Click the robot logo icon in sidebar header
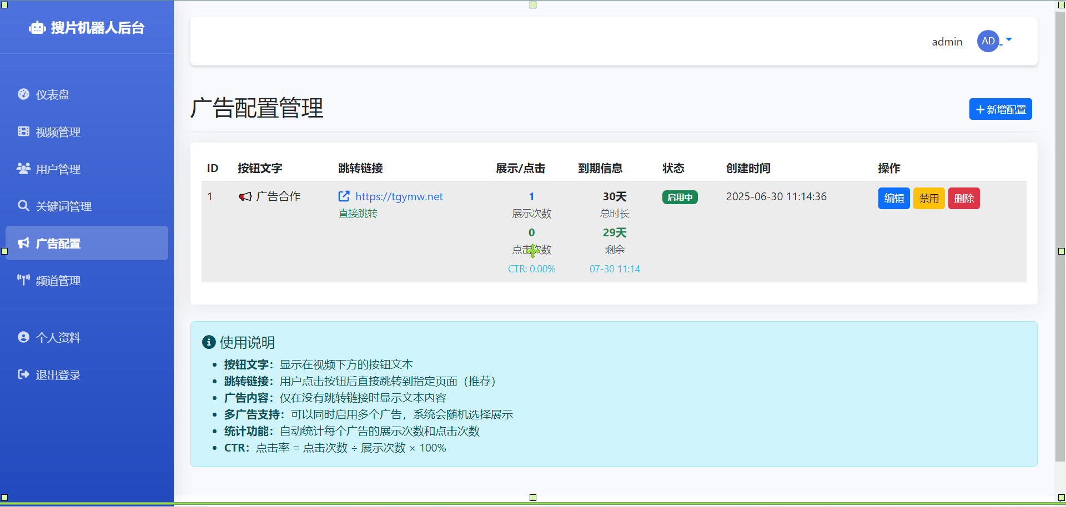Screen dimensions: 1066x507 37,28
